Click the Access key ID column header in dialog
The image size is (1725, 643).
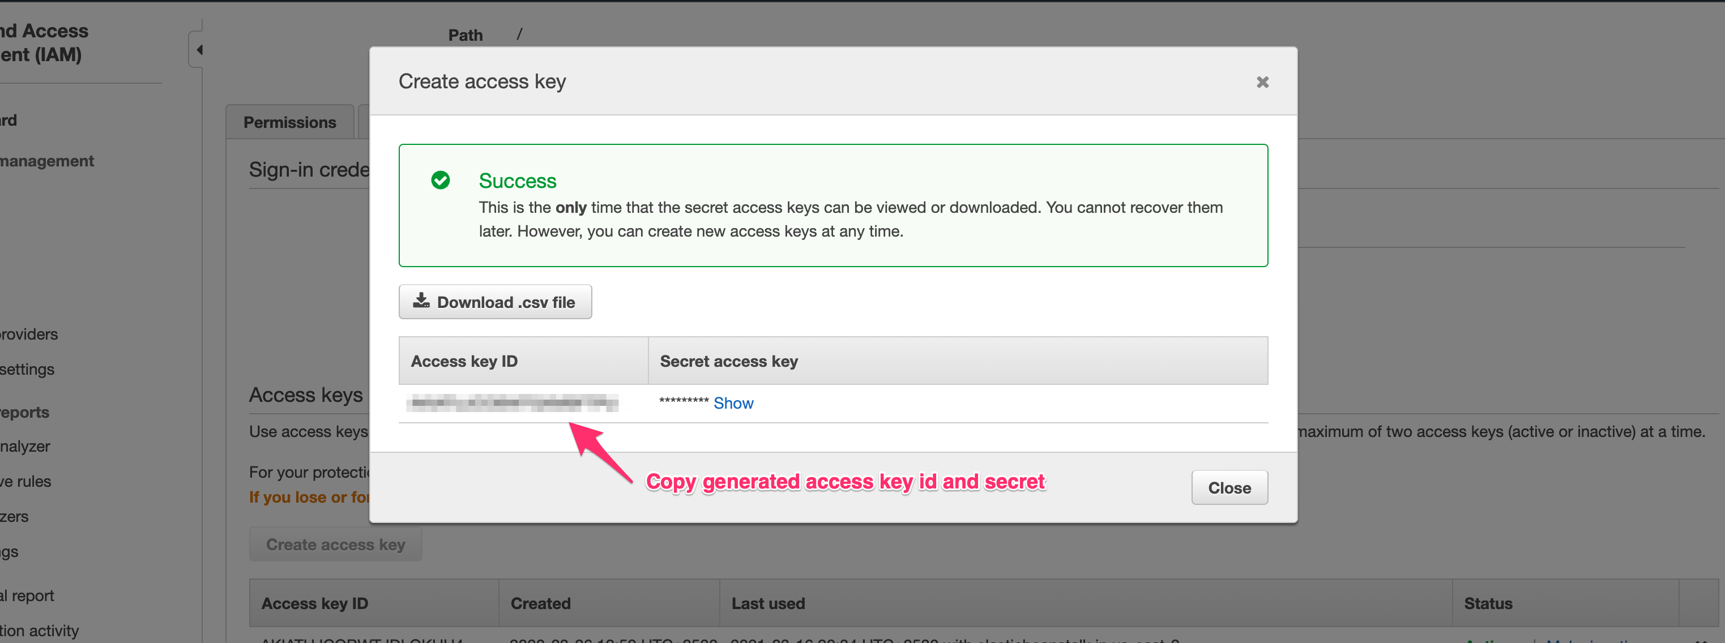click(524, 361)
